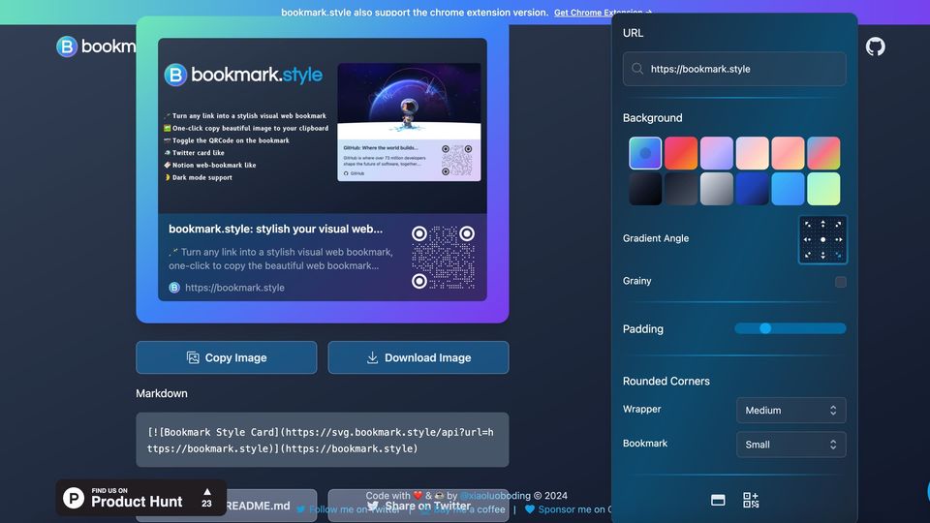The image size is (930, 523).
Task: Open the Bookmark rounded corners dropdown
Action: (x=791, y=445)
